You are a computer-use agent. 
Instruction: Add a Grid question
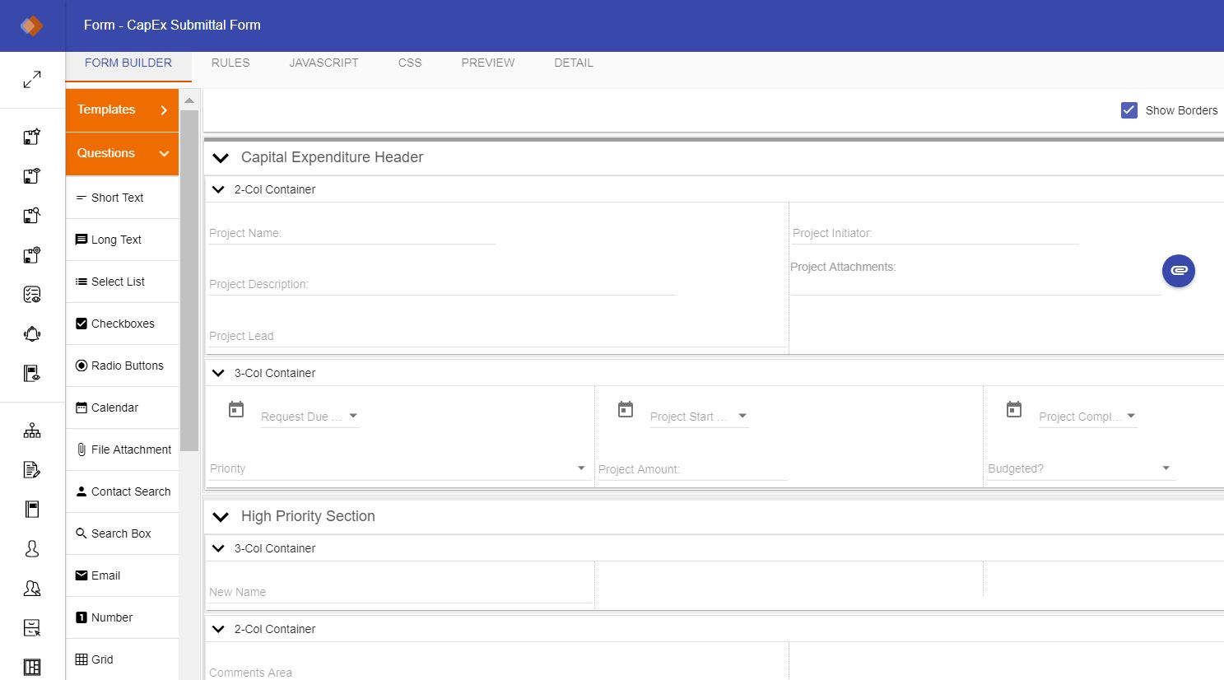[122, 659]
